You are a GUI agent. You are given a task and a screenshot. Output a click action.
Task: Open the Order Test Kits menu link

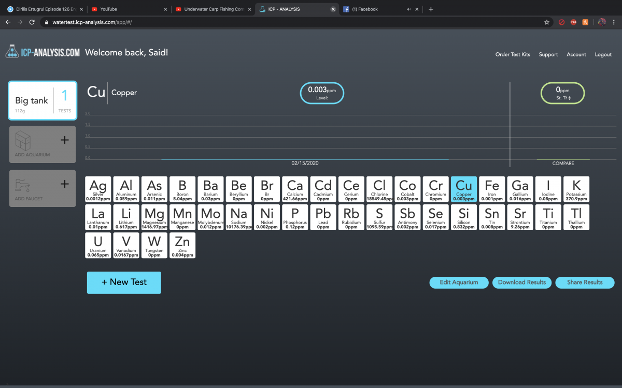[513, 54]
